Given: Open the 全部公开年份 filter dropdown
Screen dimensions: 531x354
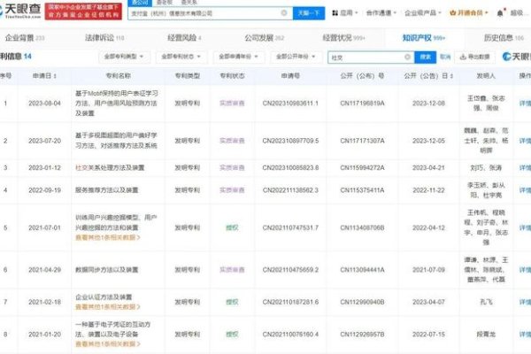Looking at the screenshot, I should [x=296, y=57].
